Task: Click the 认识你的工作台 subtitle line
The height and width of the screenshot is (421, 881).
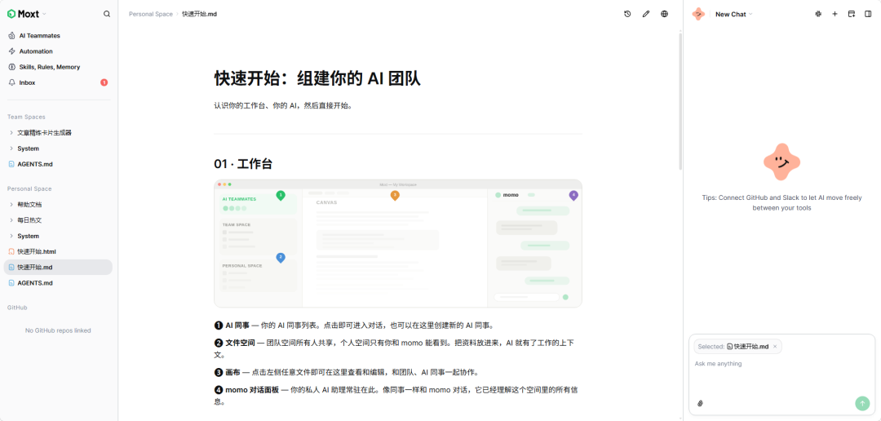Action: [283, 106]
